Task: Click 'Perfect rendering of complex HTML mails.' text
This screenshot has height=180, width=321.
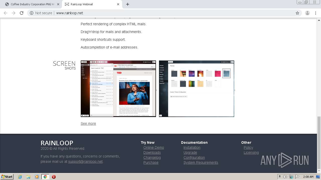Action: click(x=114, y=24)
